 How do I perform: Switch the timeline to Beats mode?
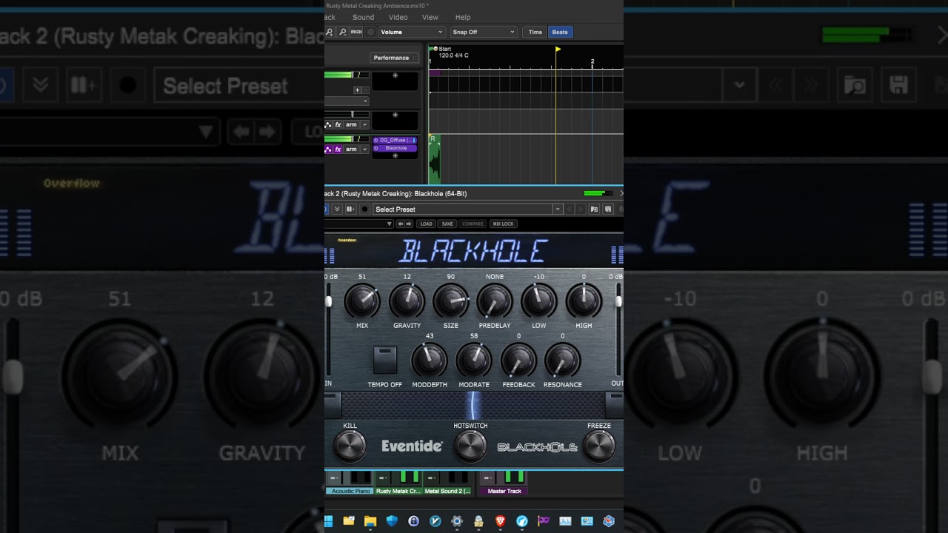(560, 32)
